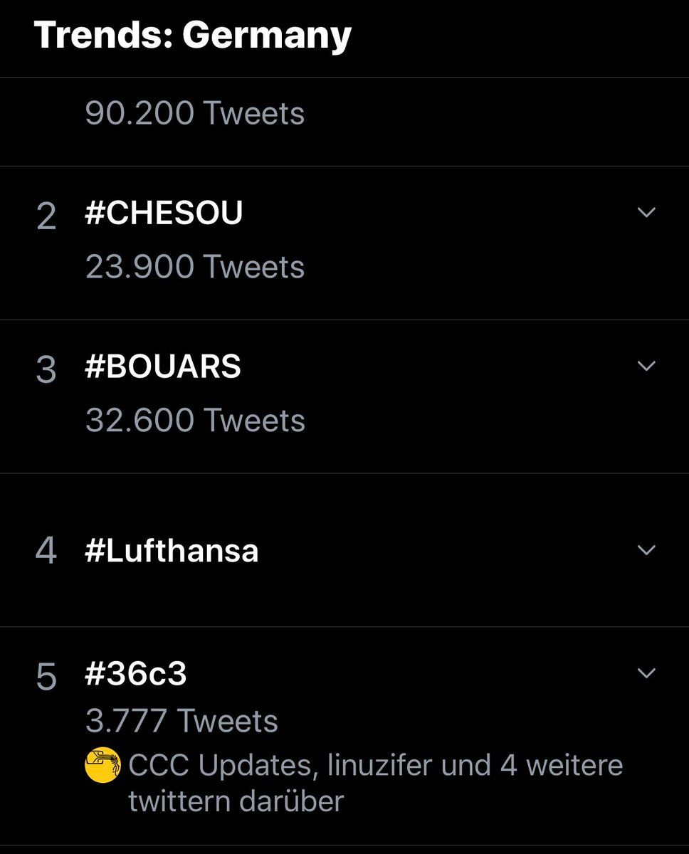Click the 'twittern darüber' text line
Screen dimensions: 689x854
236,801
